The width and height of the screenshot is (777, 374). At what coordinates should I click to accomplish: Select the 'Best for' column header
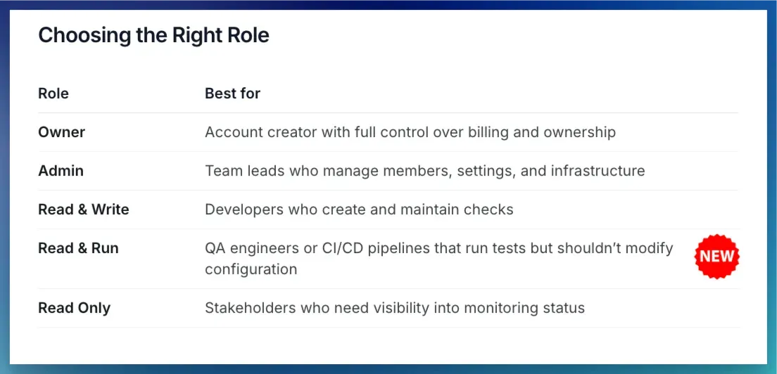[x=232, y=93]
